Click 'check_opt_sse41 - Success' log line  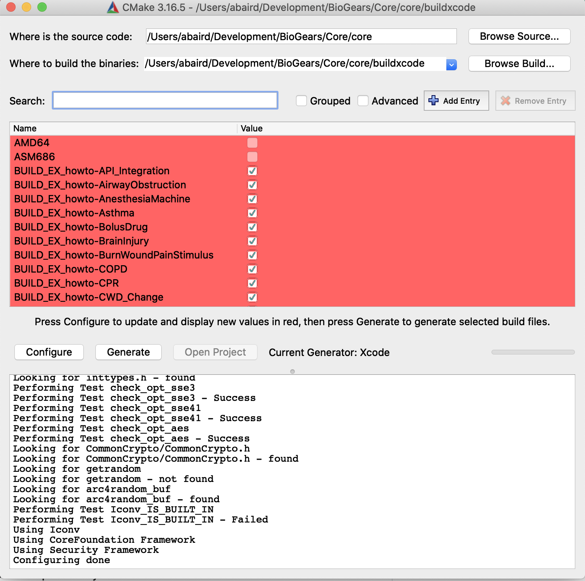[137, 418]
